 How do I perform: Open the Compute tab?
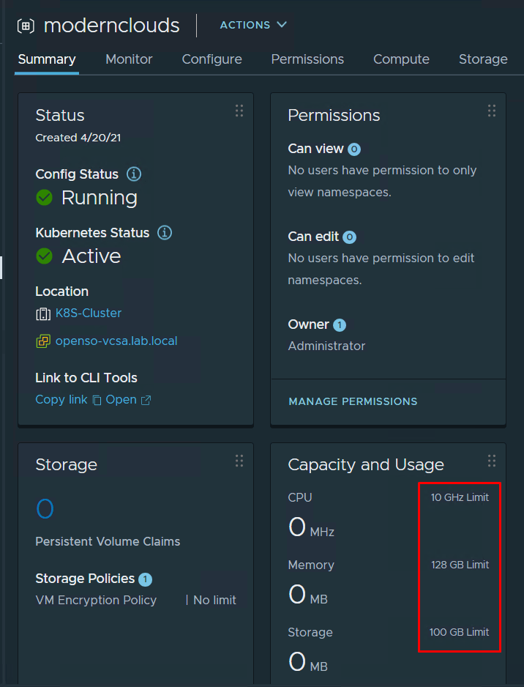tap(401, 59)
